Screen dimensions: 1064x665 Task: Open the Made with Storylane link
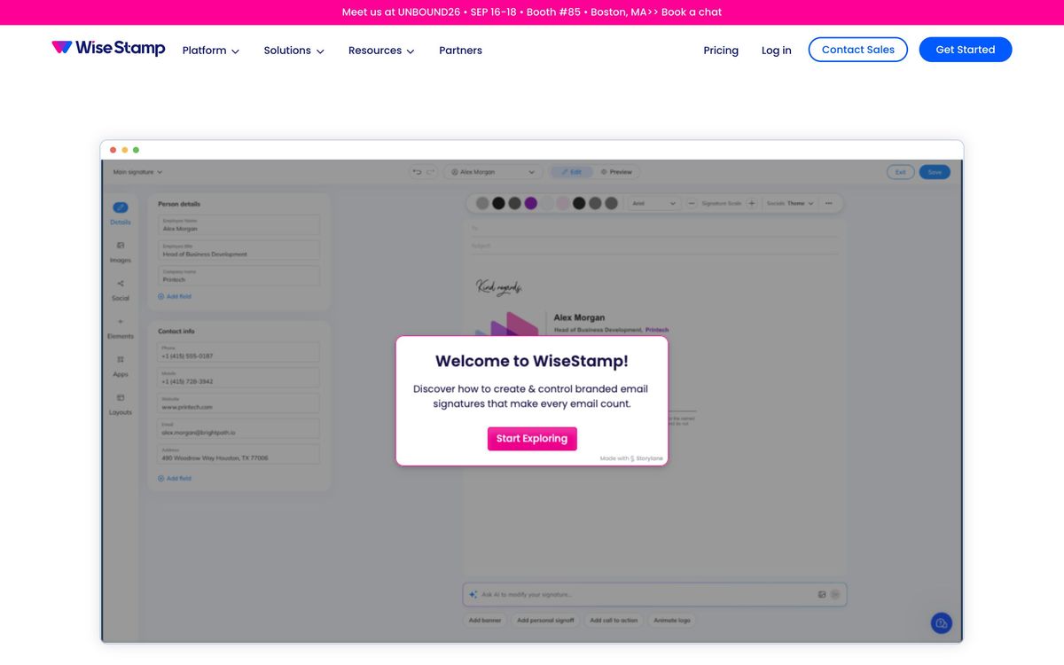[630, 458]
